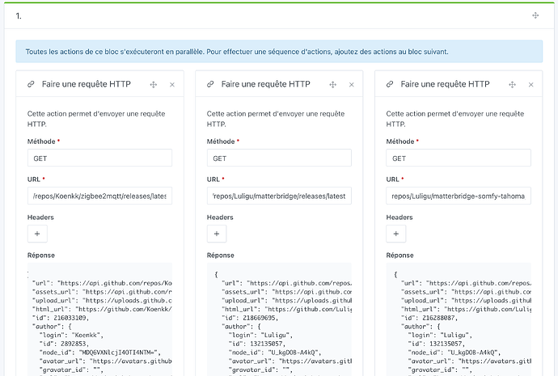Focus the URL field with matterbridge-somfy-tahoma

click(x=459, y=196)
